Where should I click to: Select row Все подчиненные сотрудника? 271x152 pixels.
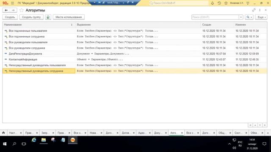click(135, 37)
